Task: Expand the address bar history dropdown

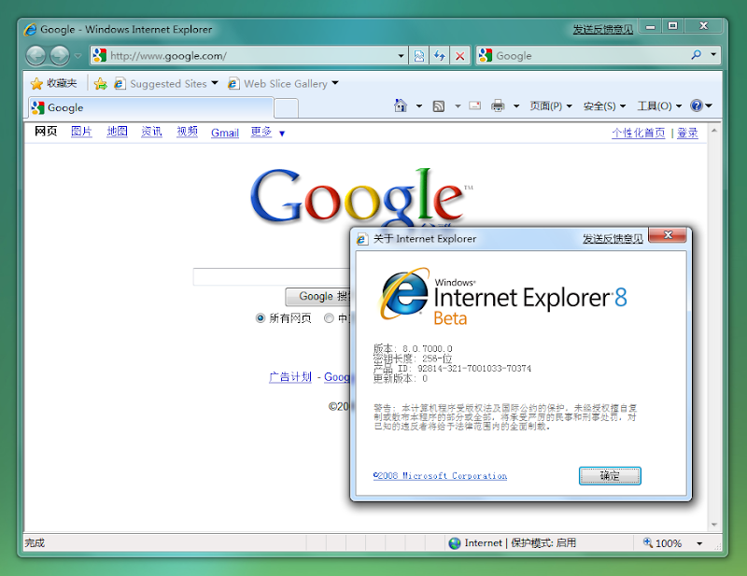Action: [x=402, y=56]
